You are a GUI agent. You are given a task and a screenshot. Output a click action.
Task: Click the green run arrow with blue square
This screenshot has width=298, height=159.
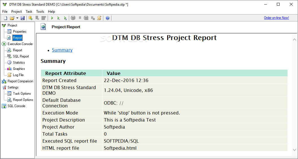pyautogui.click(x=65, y=18)
